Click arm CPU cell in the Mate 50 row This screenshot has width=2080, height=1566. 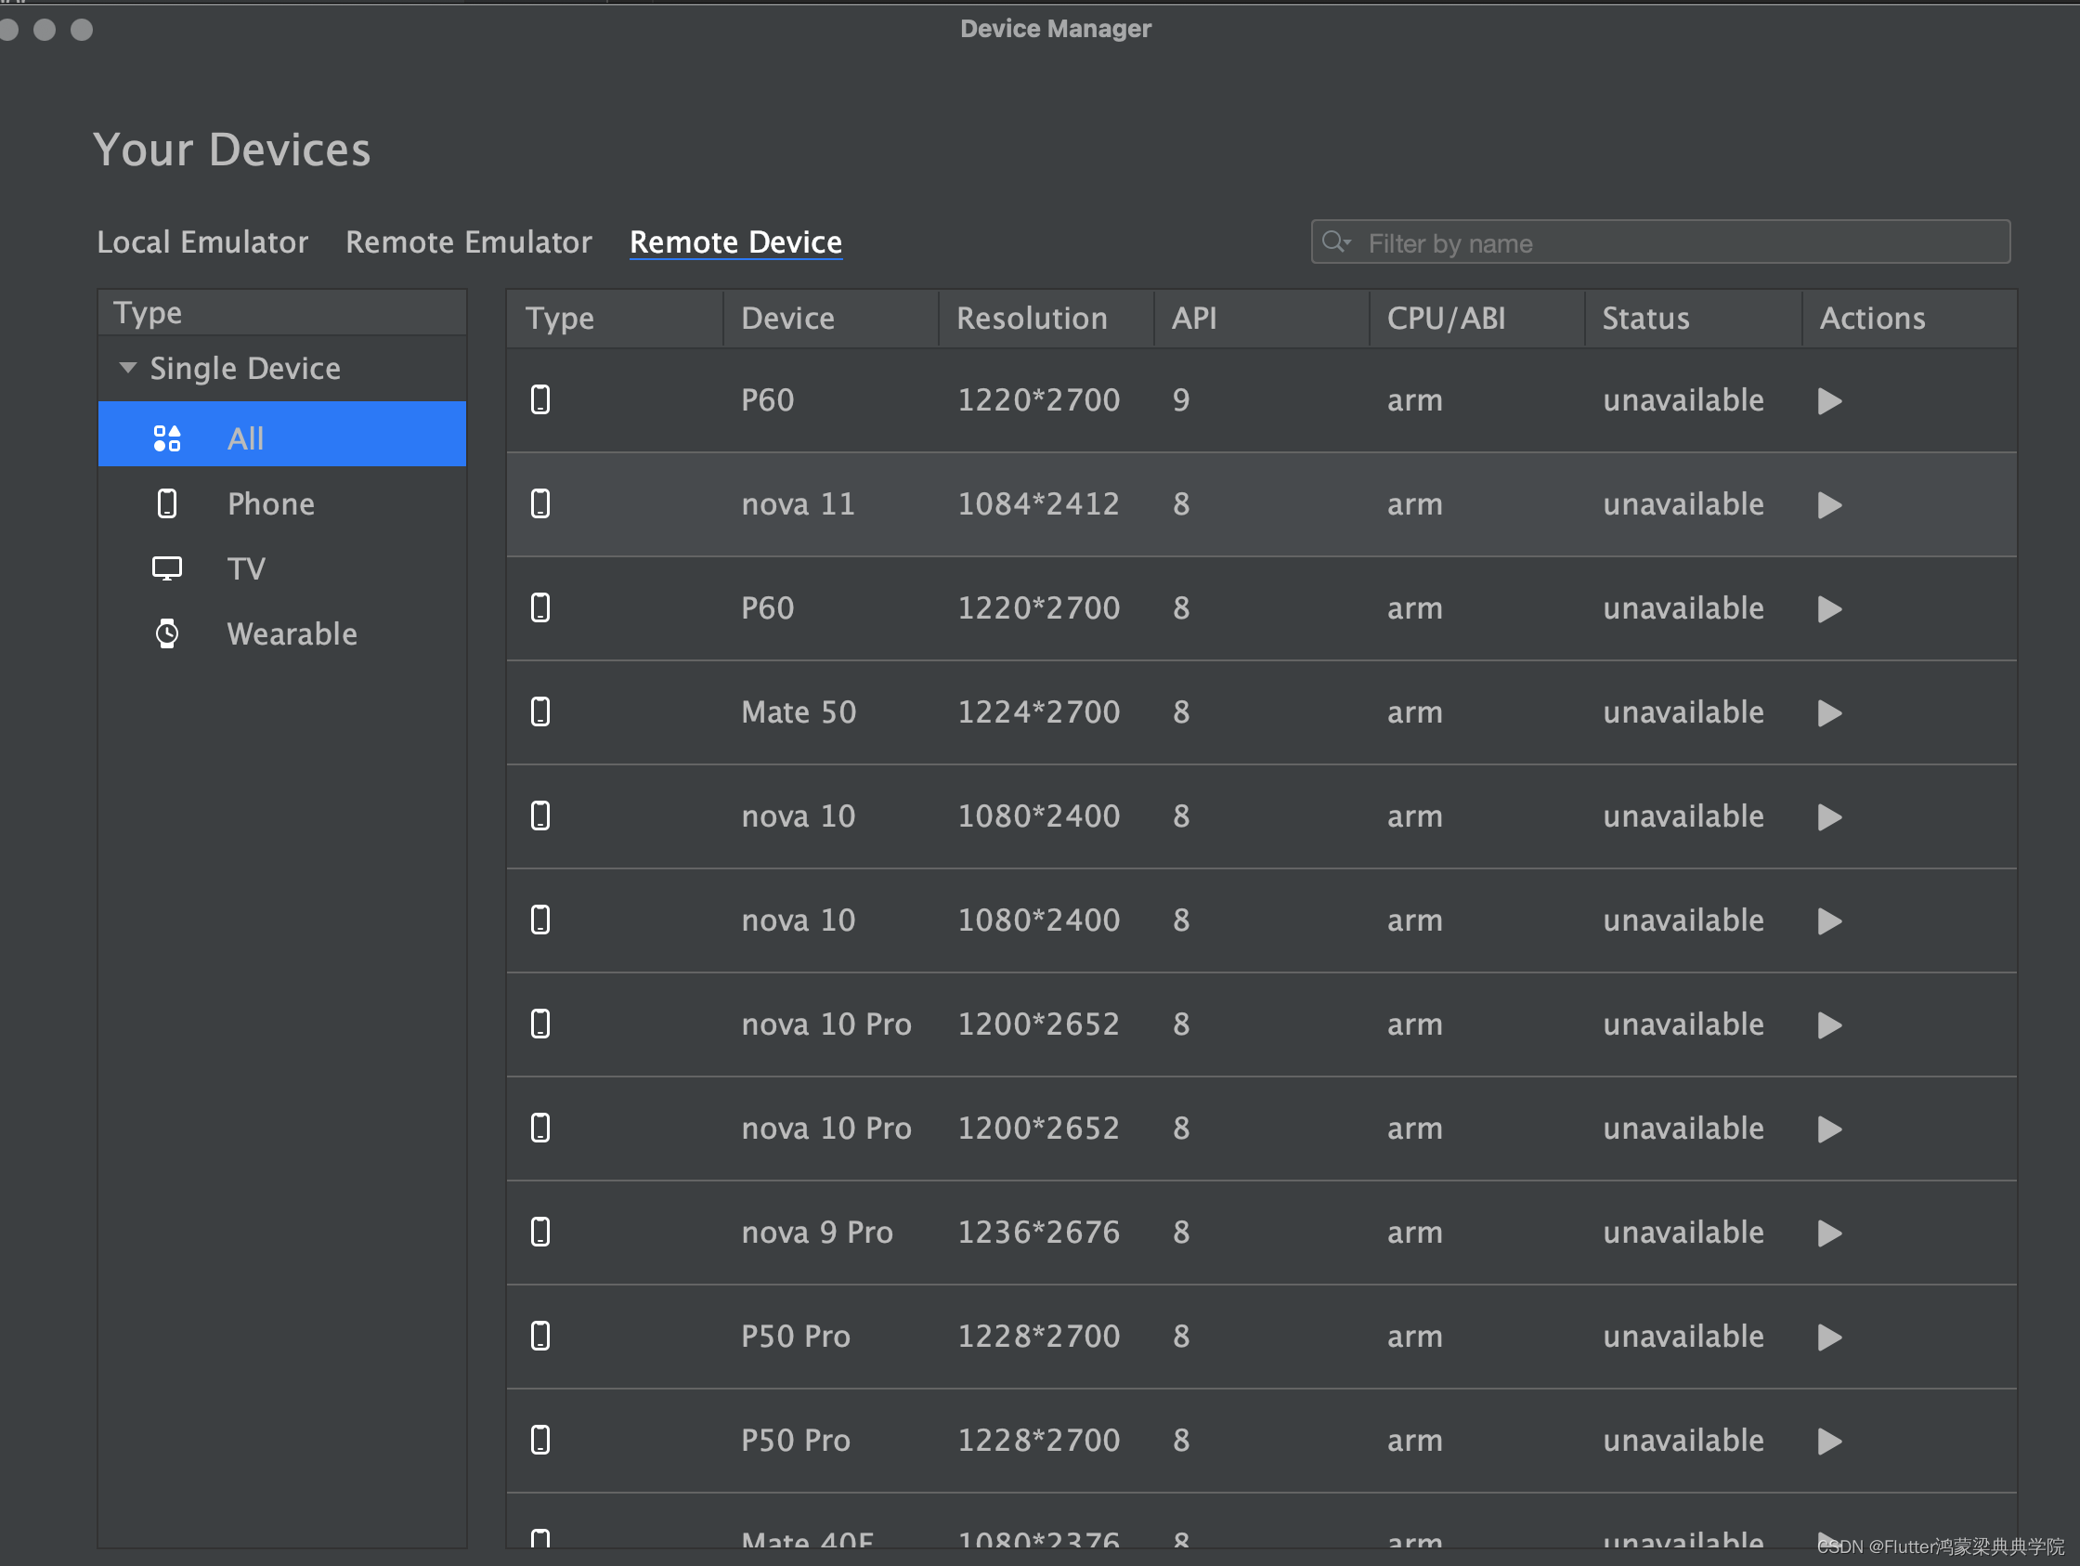click(1414, 712)
